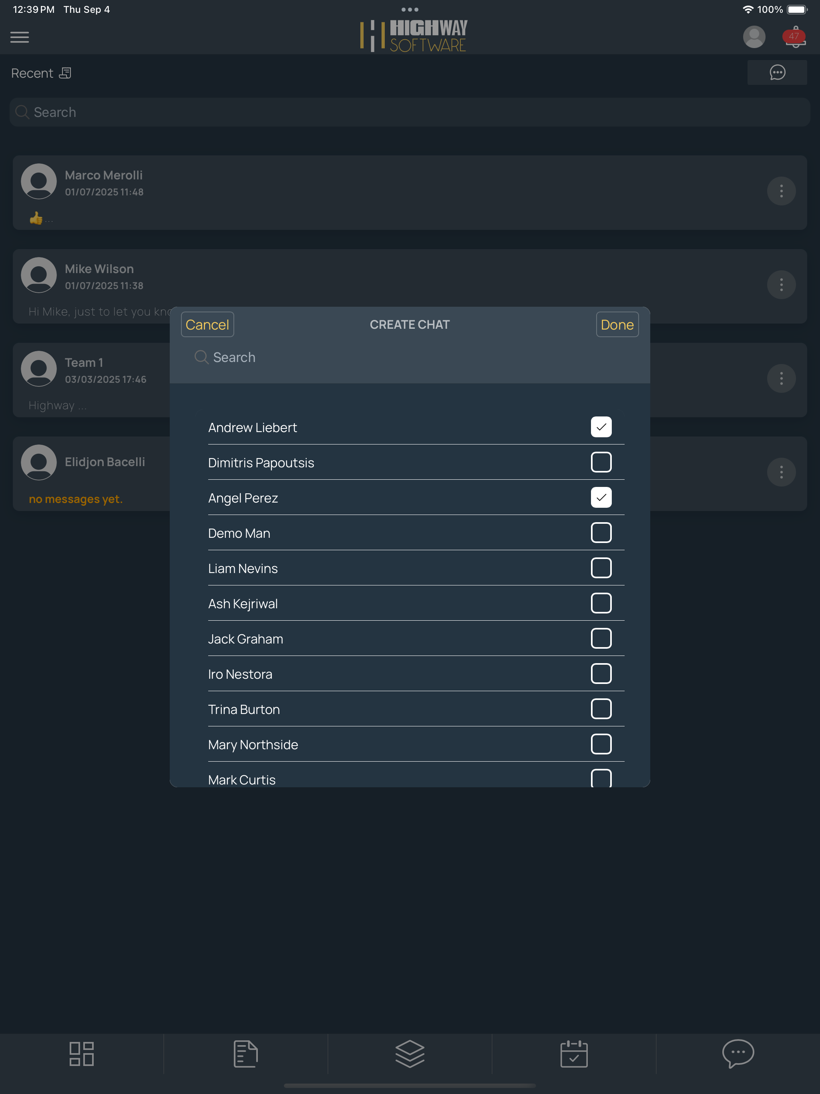Check Mary Northside checkbox
Viewport: 820px width, 1094px height.
pos(601,744)
